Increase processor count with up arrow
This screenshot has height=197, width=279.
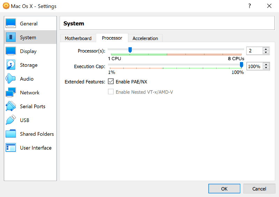click(266, 49)
